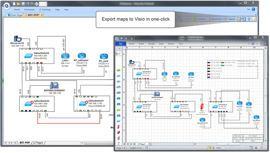Select the lablosSwitch1 switch icon in Workspace map
The width and height of the screenshot is (270, 153).
(x=83, y=103)
